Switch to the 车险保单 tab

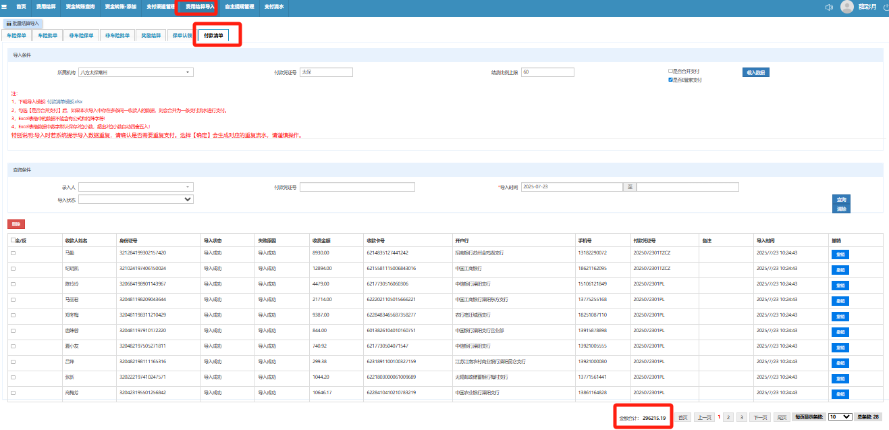coord(16,35)
